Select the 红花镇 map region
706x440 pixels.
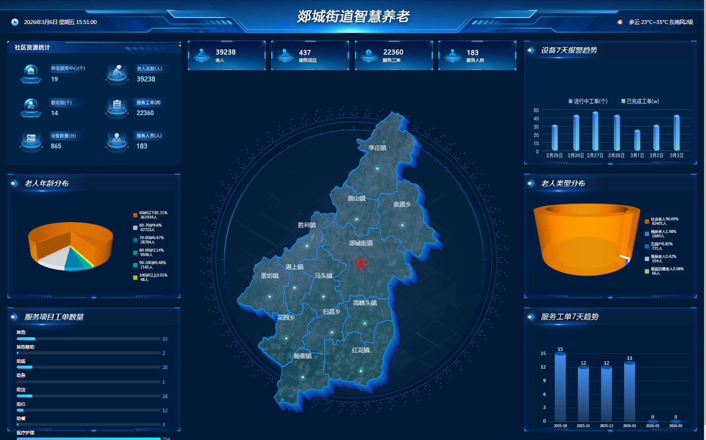[360, 350]
